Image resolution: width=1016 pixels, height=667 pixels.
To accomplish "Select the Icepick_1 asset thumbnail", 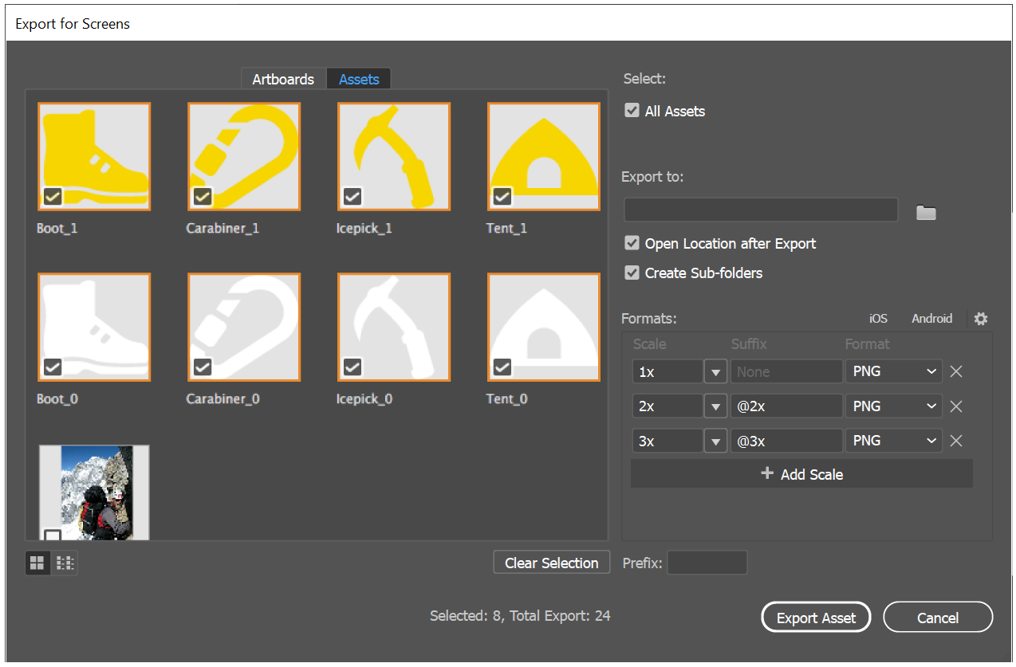I will click(394, 157).
